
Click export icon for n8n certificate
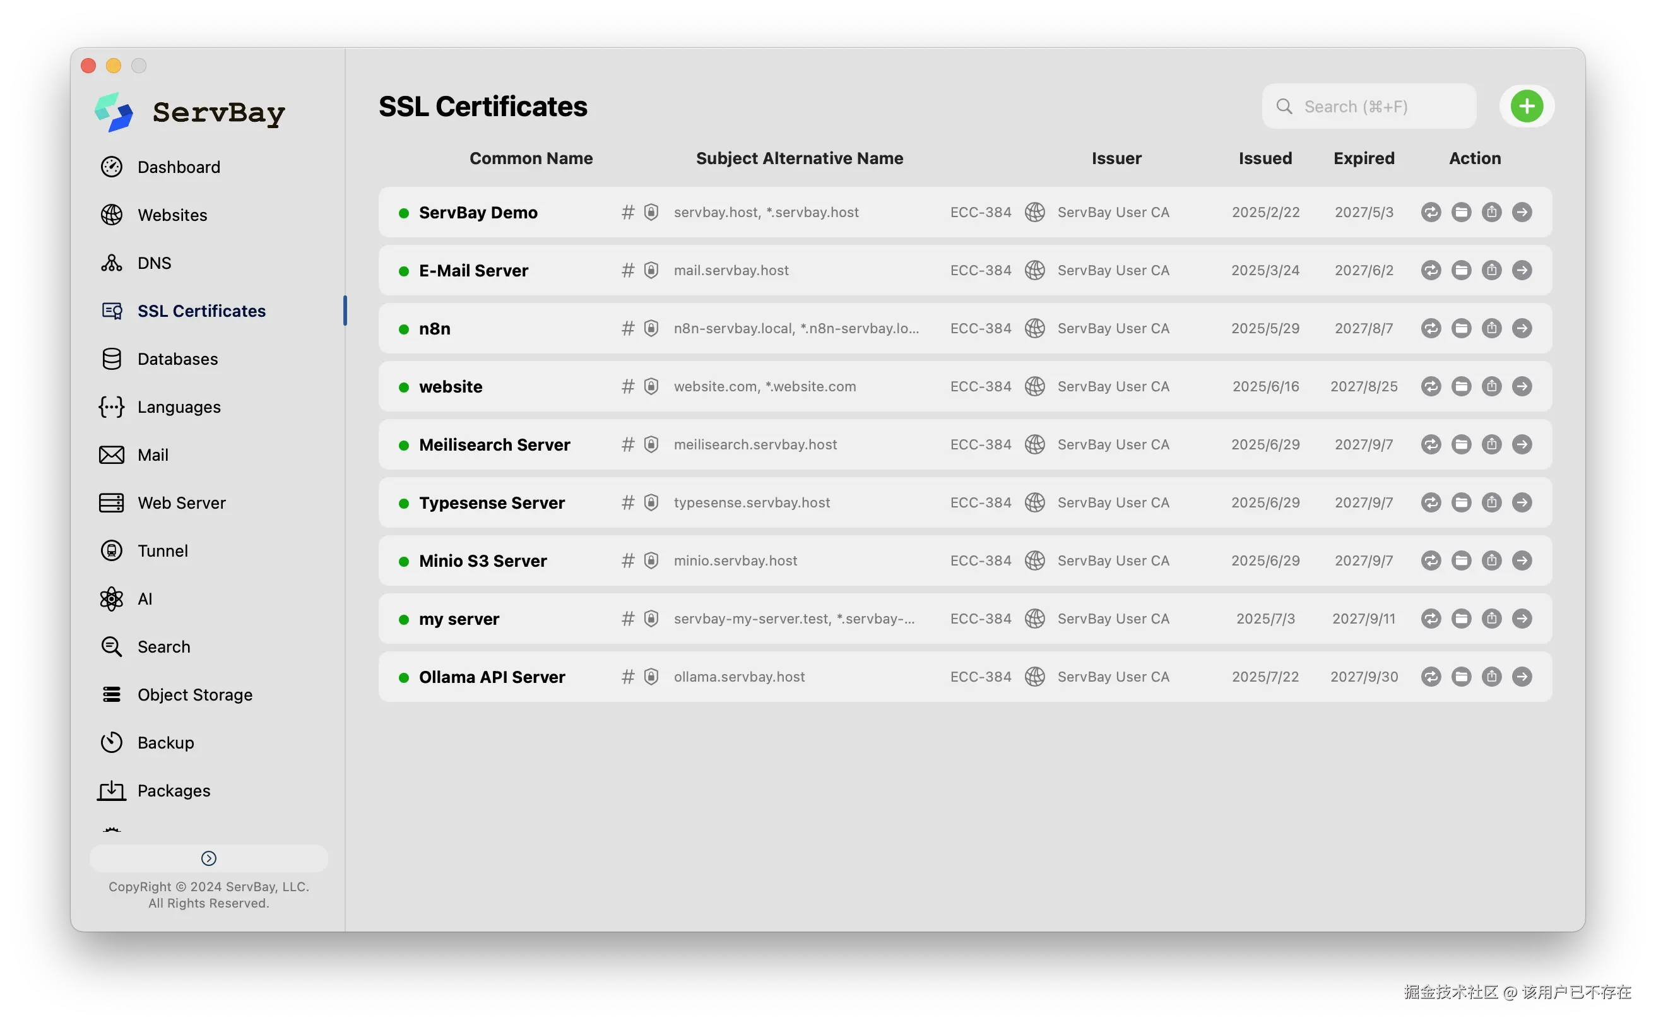[1491, 328]
